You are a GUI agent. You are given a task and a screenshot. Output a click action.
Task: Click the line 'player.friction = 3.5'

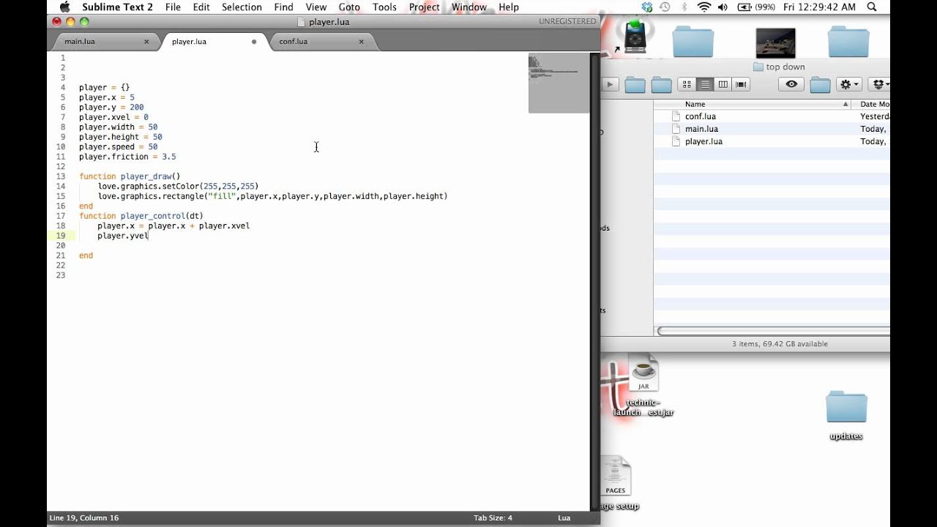[x=127, y=157]
